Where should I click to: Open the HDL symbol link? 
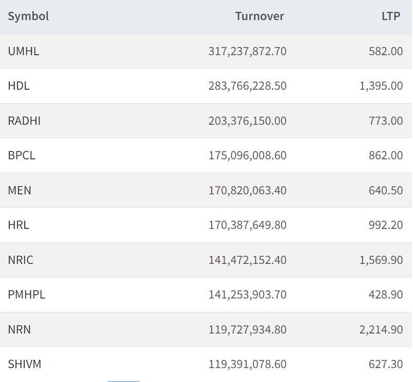tap(19, 86)
